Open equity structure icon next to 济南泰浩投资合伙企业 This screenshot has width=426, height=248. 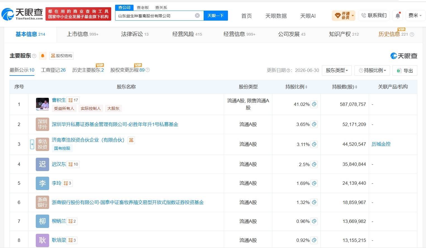pos(131,140)
